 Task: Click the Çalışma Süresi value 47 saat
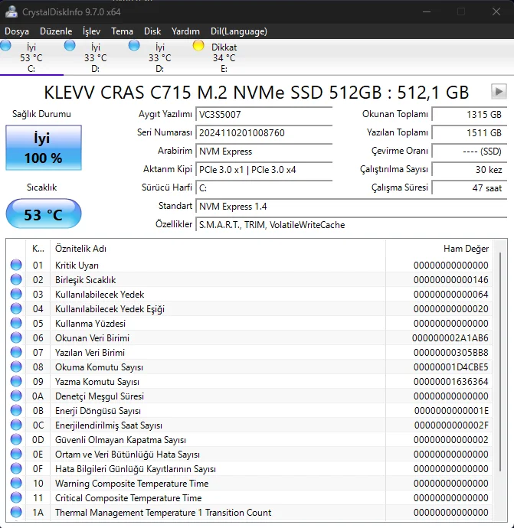click(x=469, y=188)
